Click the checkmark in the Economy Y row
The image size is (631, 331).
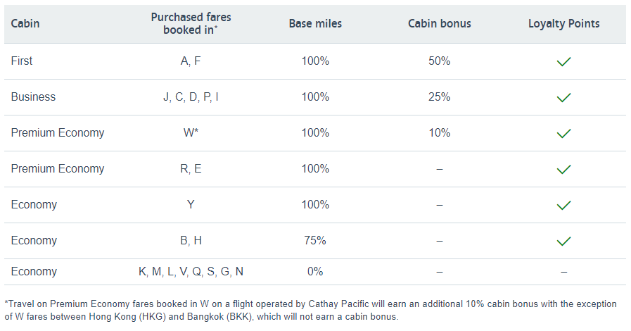(x=563, y=206)
